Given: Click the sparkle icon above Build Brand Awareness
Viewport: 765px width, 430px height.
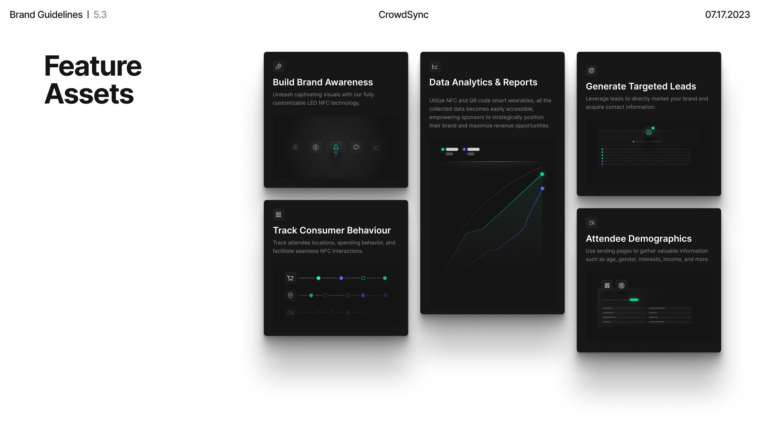Looking at the screenshot, I should click(279, 66).
